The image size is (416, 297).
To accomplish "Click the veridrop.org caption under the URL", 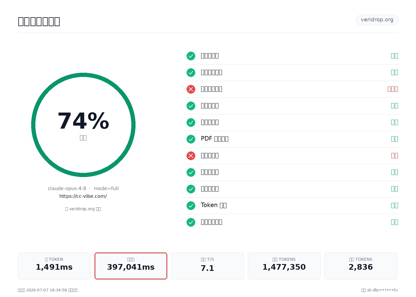I will click(x=83, y=209).
